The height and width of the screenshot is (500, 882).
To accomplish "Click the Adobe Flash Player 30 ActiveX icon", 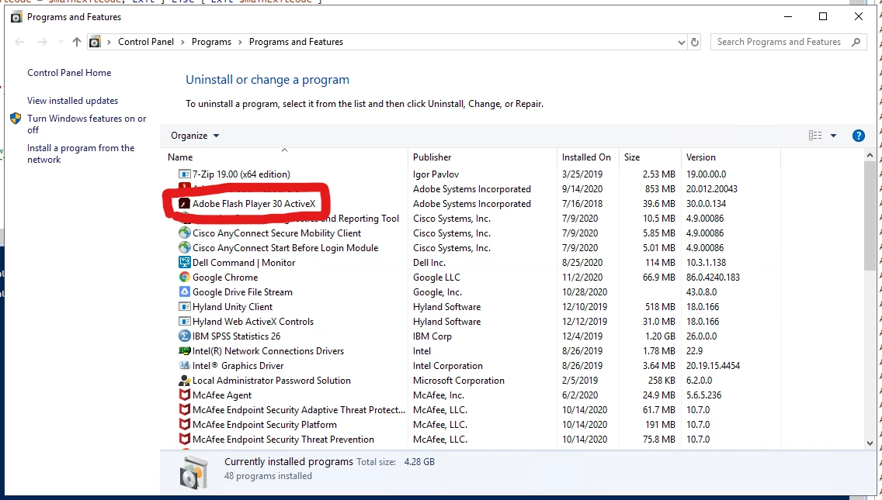I will coord(185,203).
